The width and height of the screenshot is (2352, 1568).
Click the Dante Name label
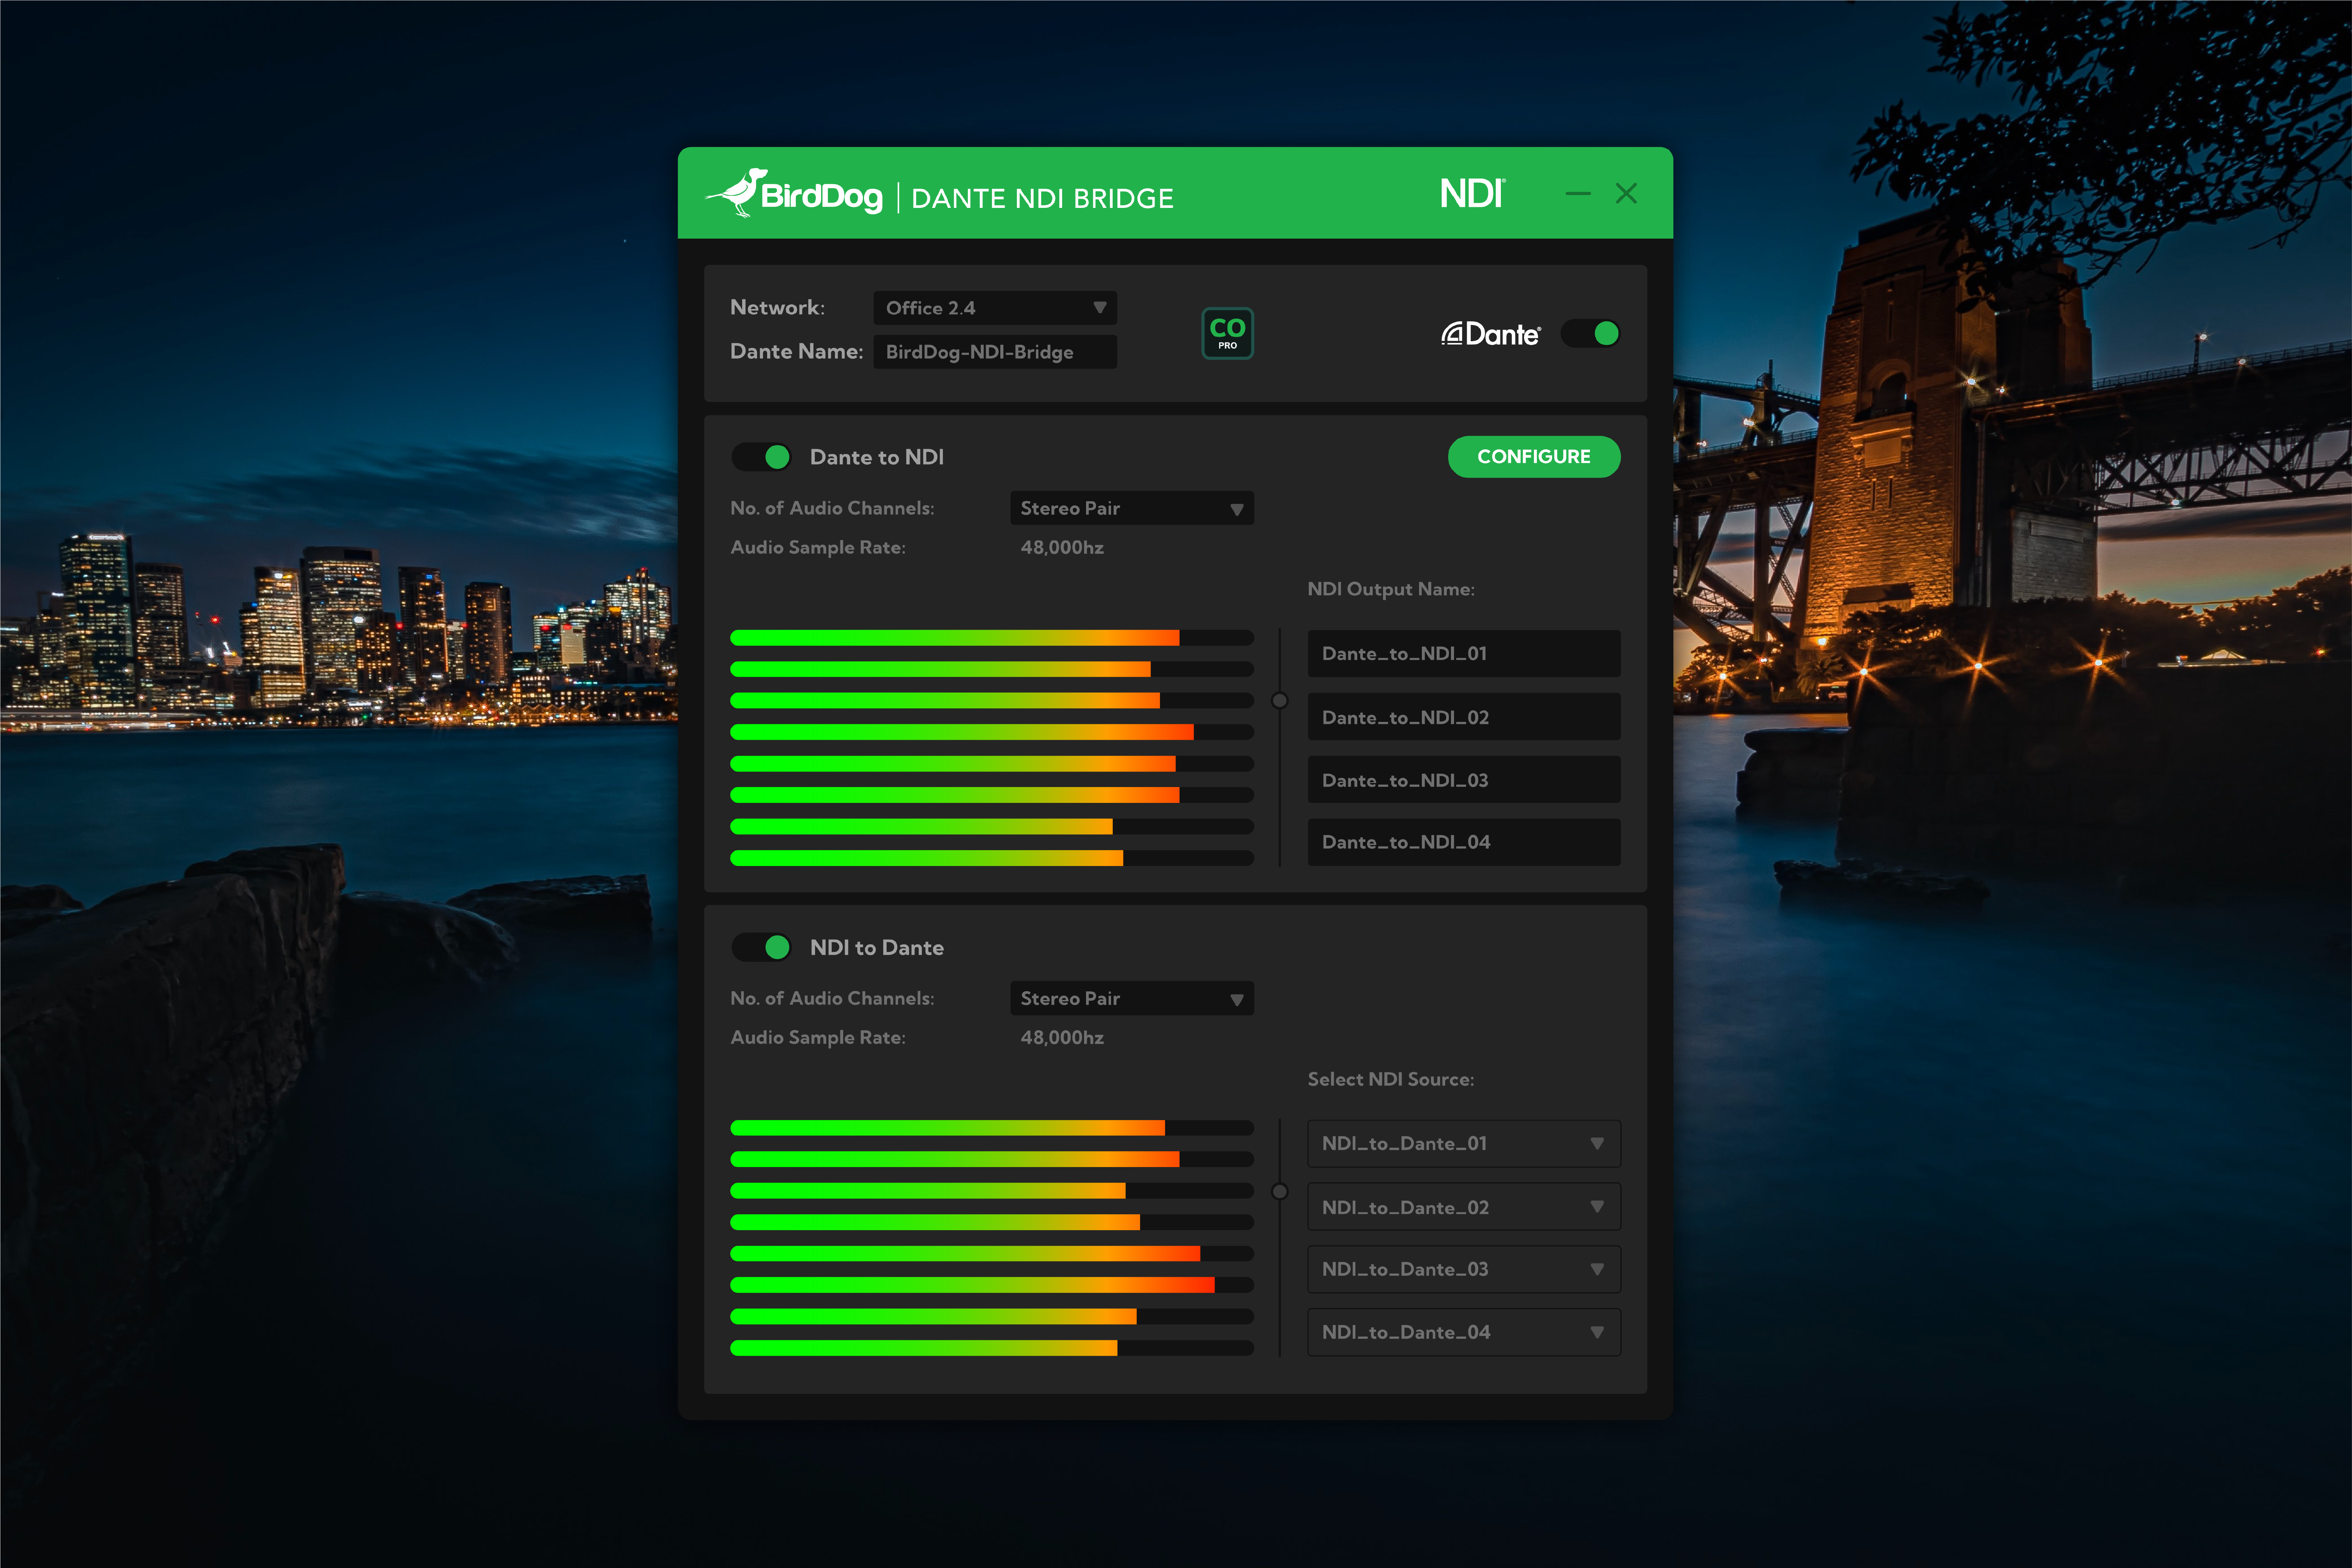click(x=796, y=351)
